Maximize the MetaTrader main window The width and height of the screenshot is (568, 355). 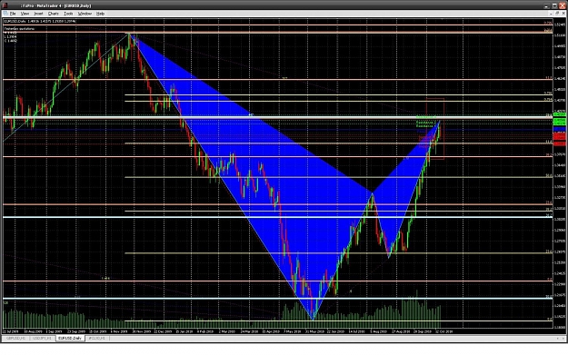[554, 5]
